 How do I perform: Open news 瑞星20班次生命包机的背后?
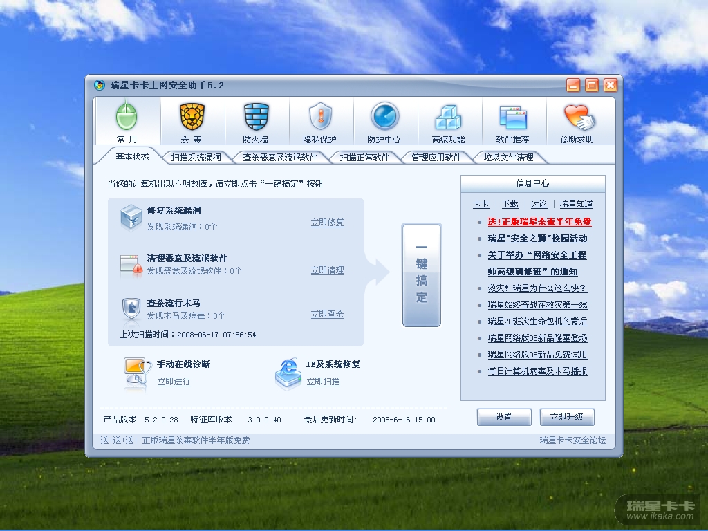537,322
